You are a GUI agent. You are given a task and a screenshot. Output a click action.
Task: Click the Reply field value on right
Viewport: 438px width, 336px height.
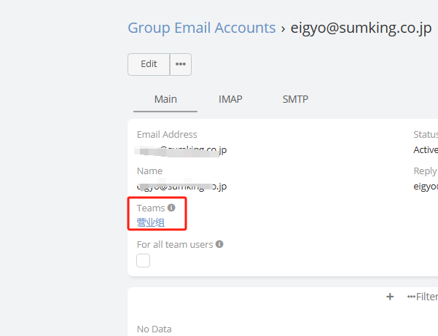coord(425,186)
